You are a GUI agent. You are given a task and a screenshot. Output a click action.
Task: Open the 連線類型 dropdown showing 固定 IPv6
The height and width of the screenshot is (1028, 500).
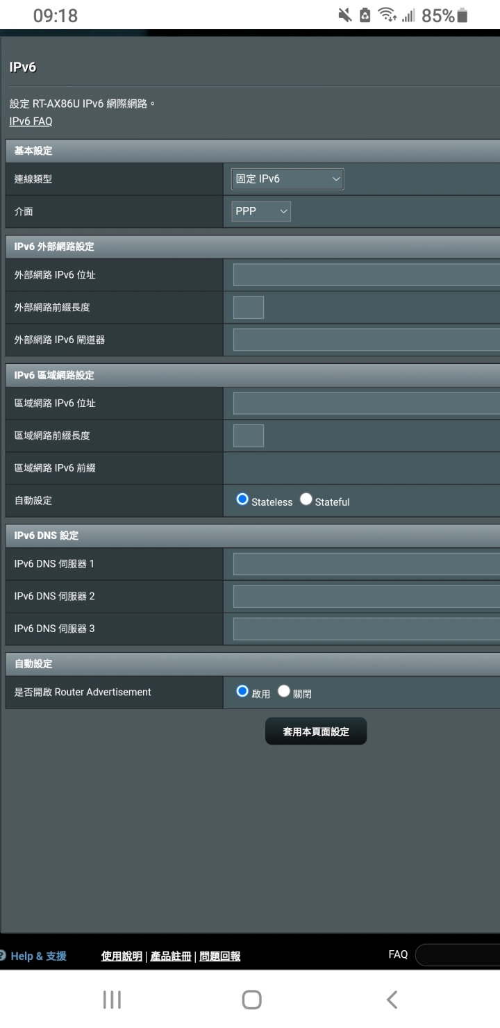click(287, 179)
